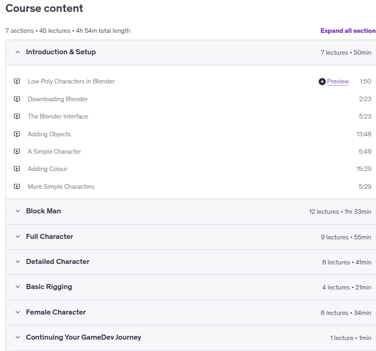
Task: Select the A Simple Character lecture title
Action: point(54,151)
